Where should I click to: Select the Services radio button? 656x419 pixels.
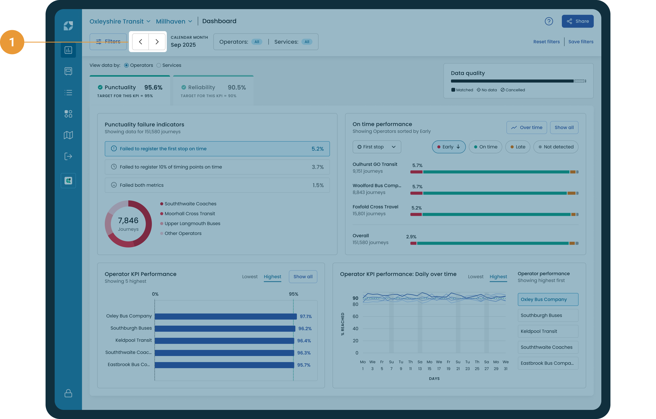(158, 65)
